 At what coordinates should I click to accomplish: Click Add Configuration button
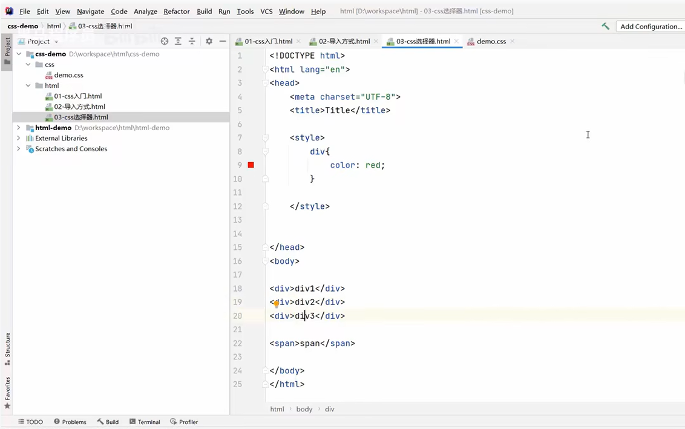point(651,26)
